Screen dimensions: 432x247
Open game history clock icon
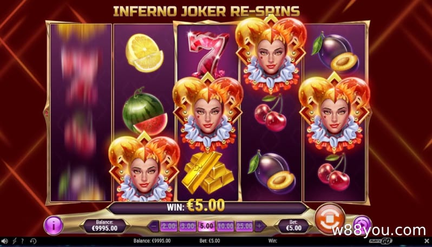tap(33, 241)
